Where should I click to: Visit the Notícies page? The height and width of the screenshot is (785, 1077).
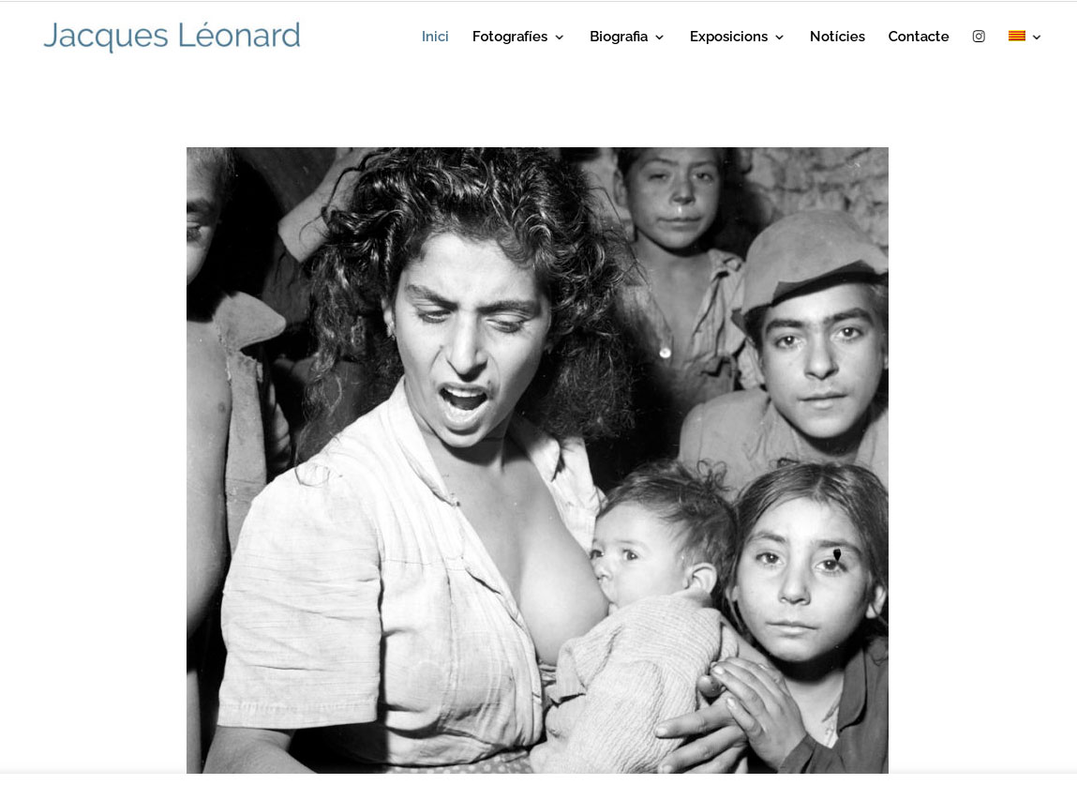pos(837,37)
